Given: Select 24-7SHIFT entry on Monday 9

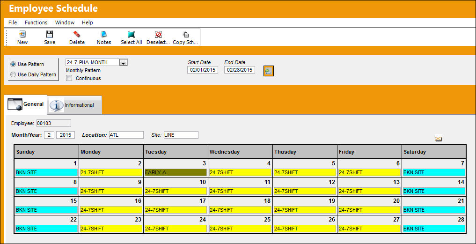Looking at the screenshot, I should pos(111,191).
